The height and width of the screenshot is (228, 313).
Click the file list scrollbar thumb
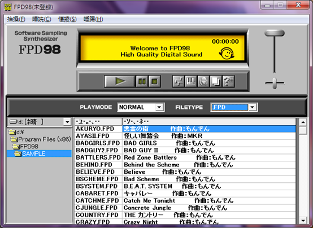(x=303, y=130)
